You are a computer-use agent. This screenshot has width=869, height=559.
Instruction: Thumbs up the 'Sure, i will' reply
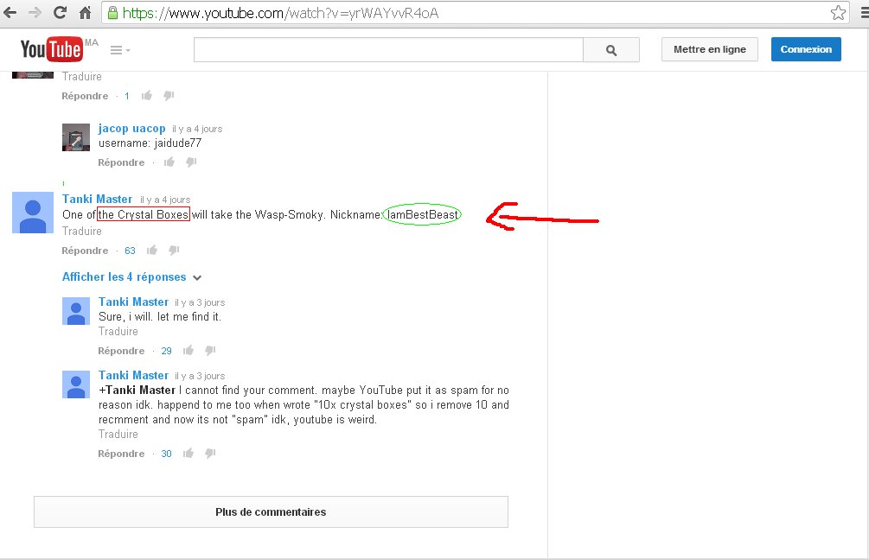188,351
